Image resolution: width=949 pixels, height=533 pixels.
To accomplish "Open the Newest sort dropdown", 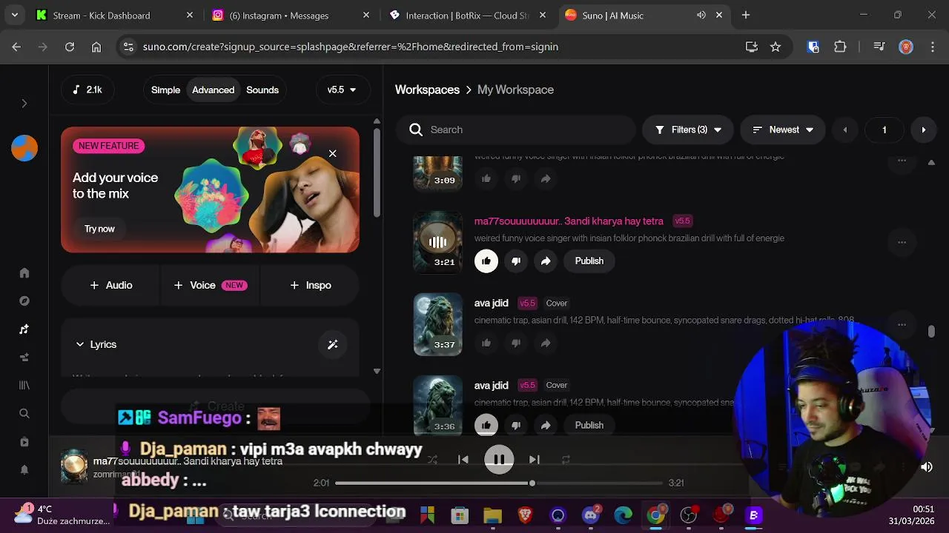I will click(x=783, y=130).
